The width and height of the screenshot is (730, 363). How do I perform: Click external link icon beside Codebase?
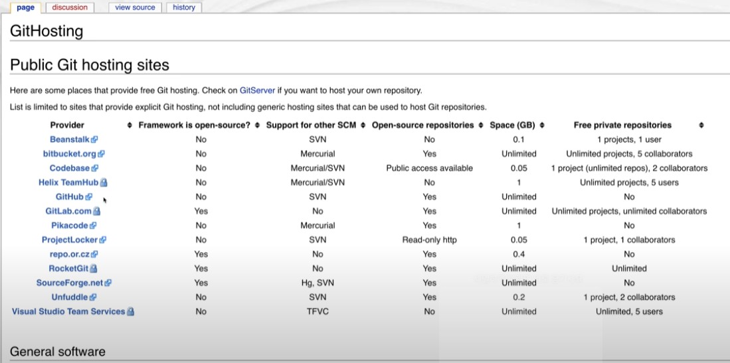pos(95,169)
